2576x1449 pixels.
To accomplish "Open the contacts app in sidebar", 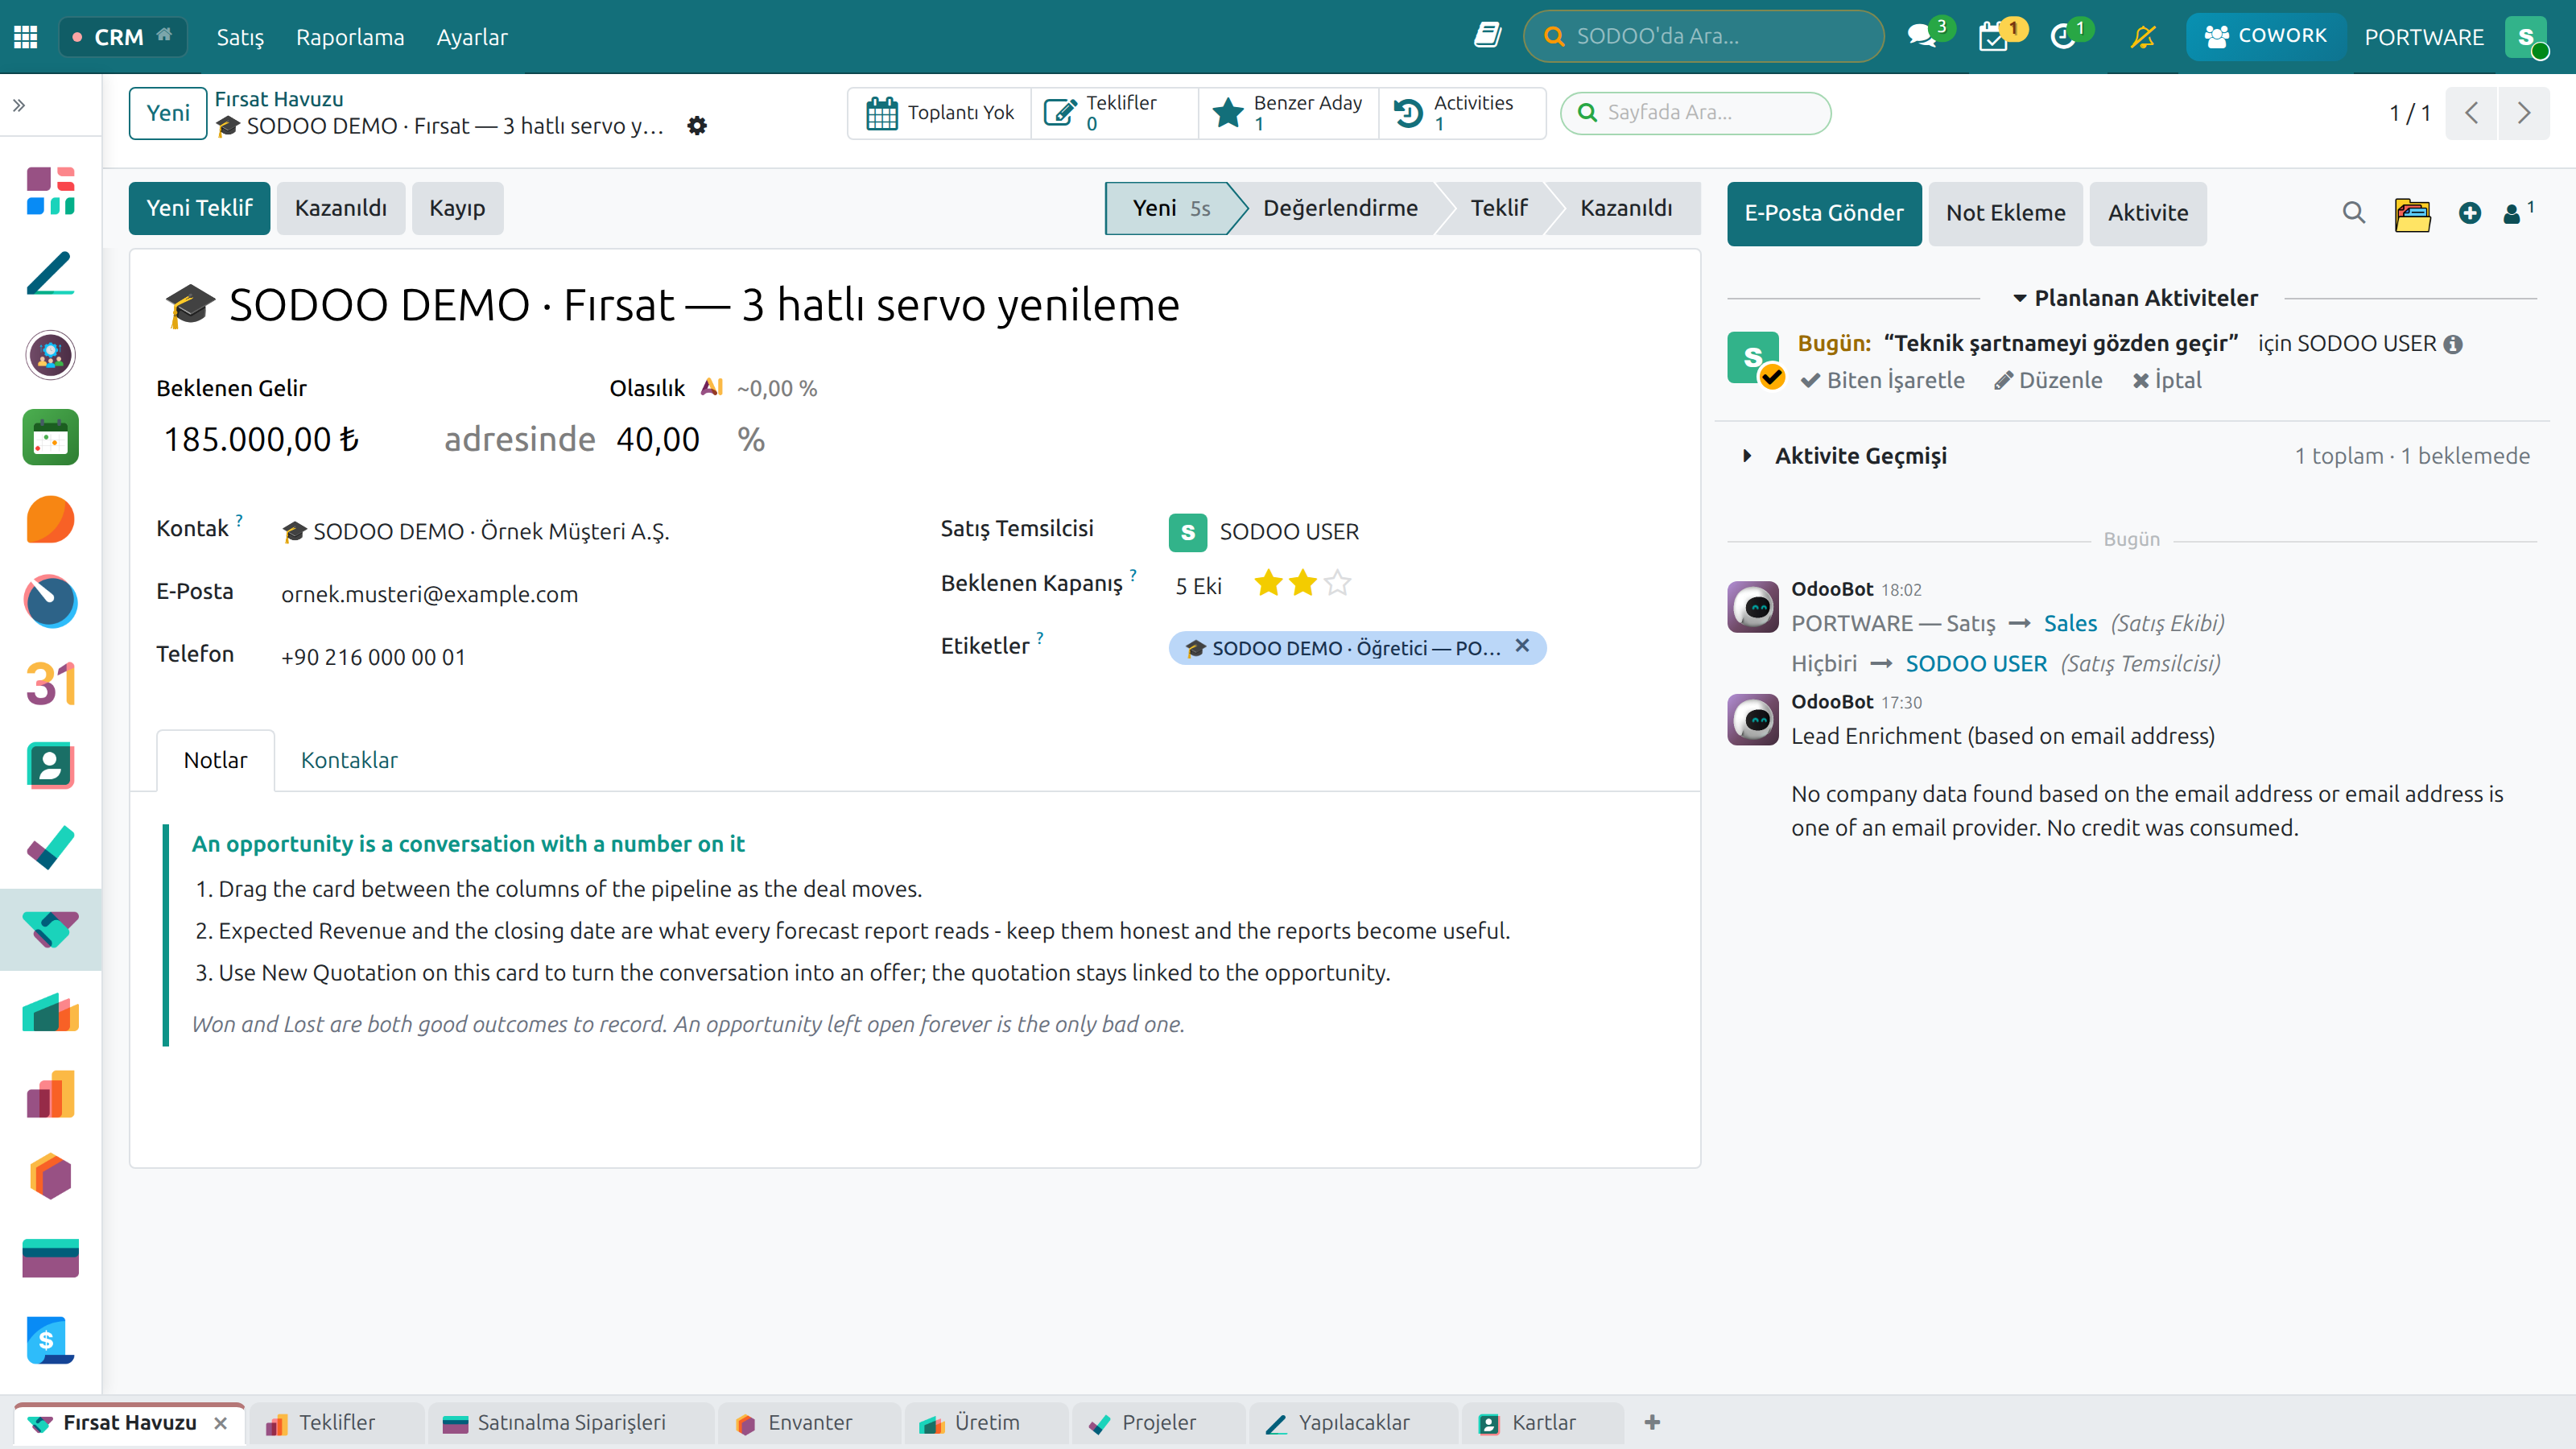I will point(50,766).
